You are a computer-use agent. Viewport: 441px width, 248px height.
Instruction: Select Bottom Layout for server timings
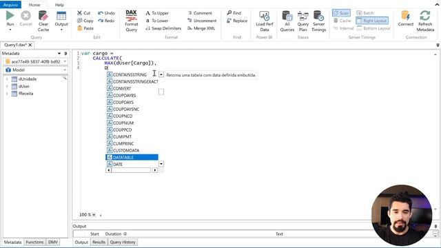click(373, 28)
